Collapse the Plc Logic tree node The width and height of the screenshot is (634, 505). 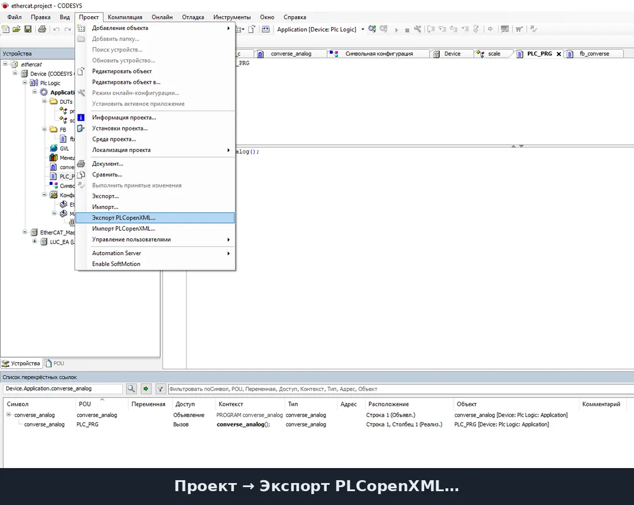[x=25, y=82]
